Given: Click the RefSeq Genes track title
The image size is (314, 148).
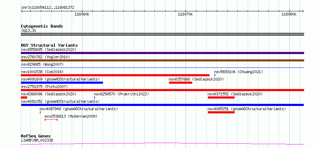Looking at the screenshot, I should click(x=36, y=136).
